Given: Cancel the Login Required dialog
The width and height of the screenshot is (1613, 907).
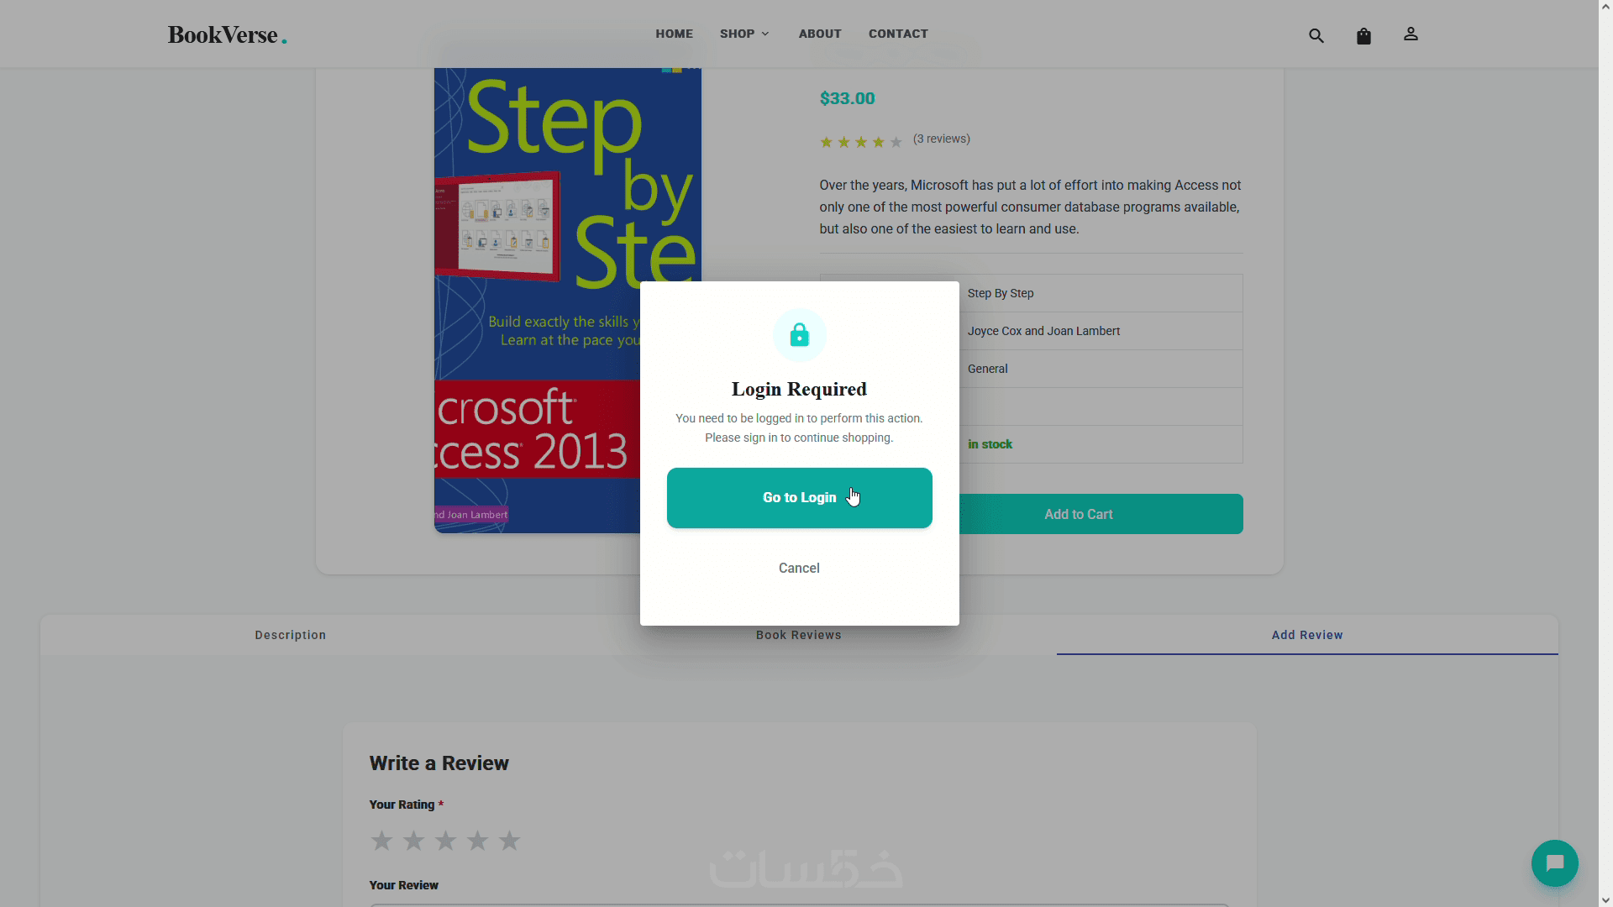Looking at the screenshot, I should [x=799, y=568].
